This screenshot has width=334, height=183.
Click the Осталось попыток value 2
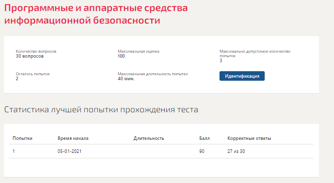point(17,79)
